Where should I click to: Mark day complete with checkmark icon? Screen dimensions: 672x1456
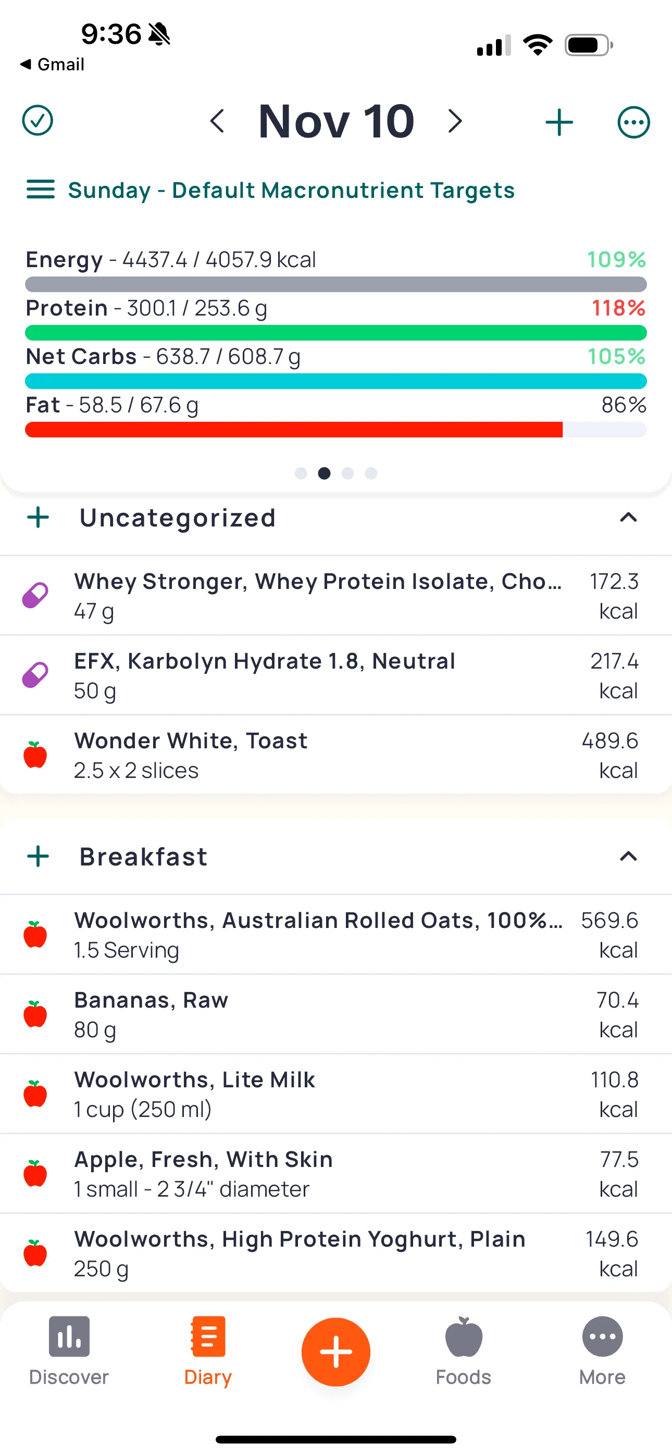point(38,121)
